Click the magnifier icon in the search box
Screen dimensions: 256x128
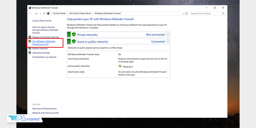(x=223, y=13)
